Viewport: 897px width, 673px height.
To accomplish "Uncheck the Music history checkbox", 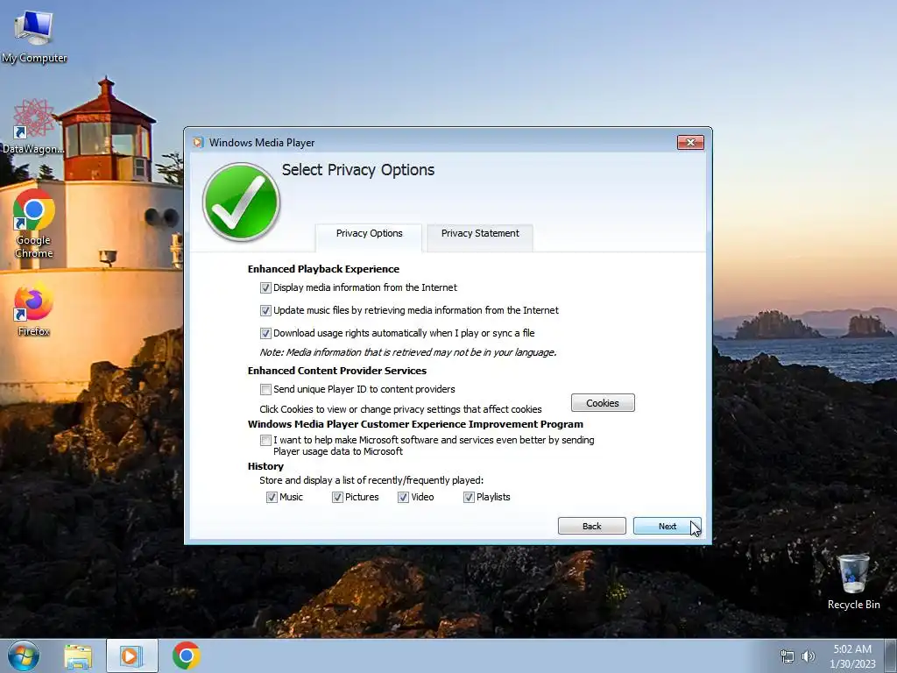I will point(272,498).
